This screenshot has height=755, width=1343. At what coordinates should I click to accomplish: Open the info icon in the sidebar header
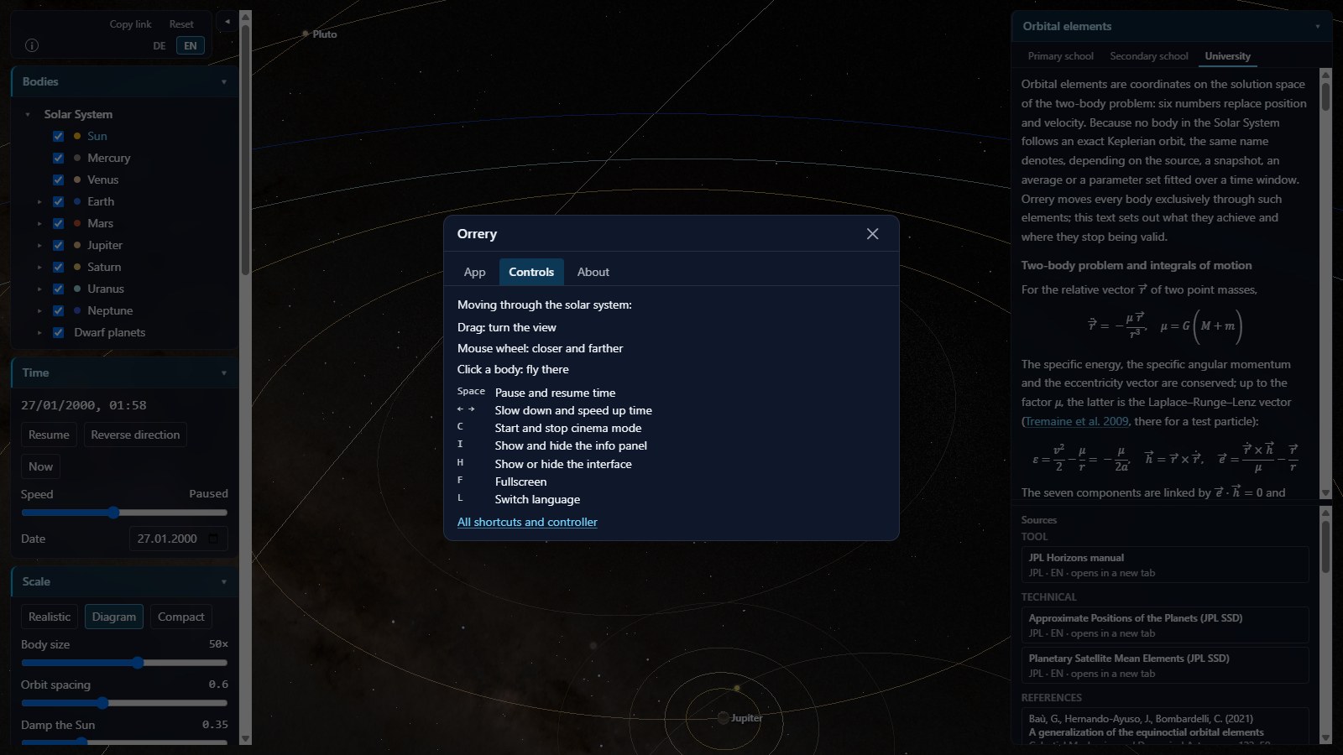coord(32,45)
